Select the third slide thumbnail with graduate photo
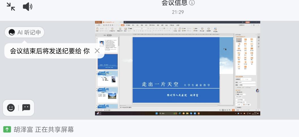The height and width of the screenshot is (137, 299). coord(107,78)
